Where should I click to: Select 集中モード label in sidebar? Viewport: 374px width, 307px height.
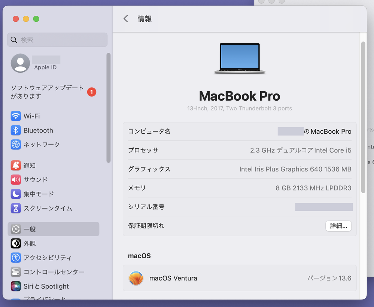pos(39,194)
